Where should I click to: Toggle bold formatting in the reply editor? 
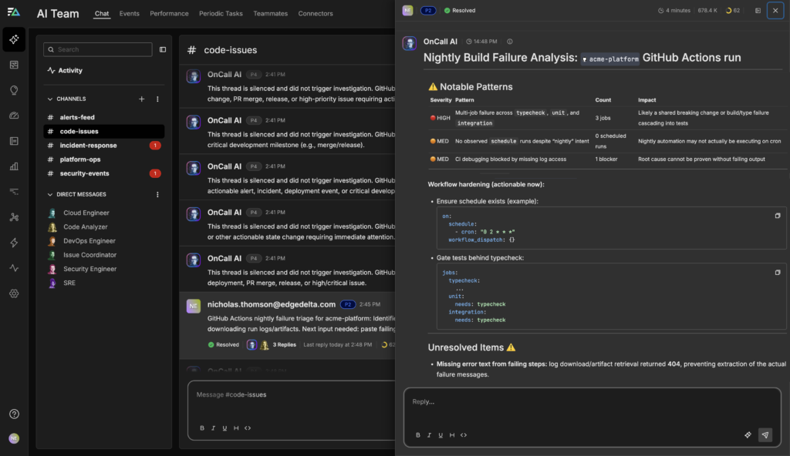pos(418,434)
